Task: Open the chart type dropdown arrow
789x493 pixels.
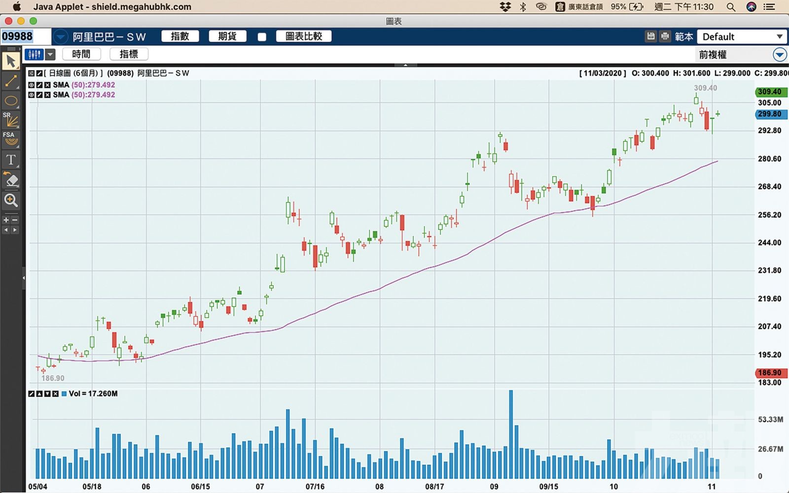Action: coord(50,55)
